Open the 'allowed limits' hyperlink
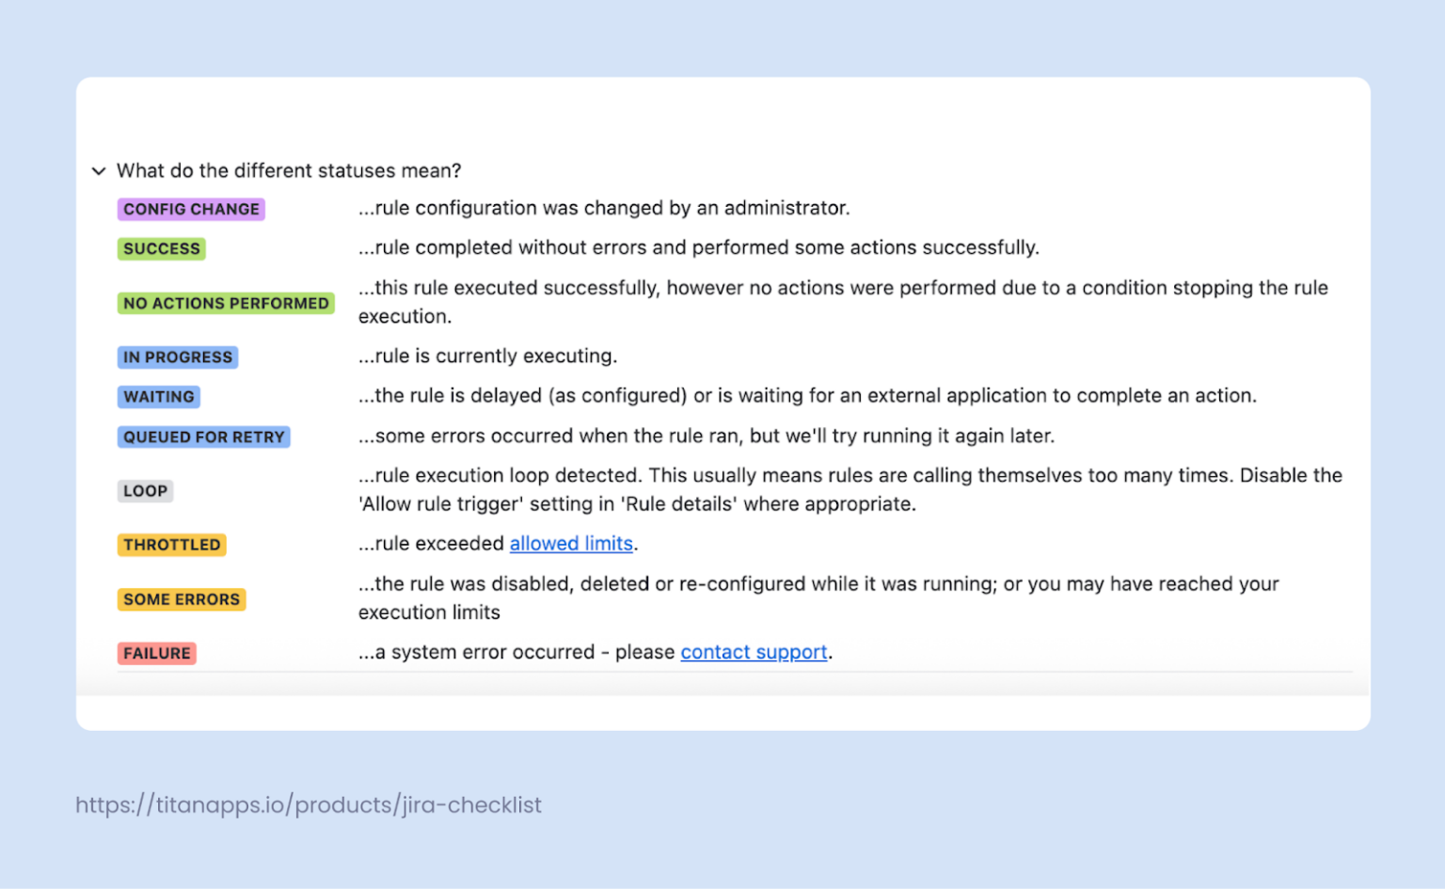The image size is (1445, 889). (x=571, y=544)
